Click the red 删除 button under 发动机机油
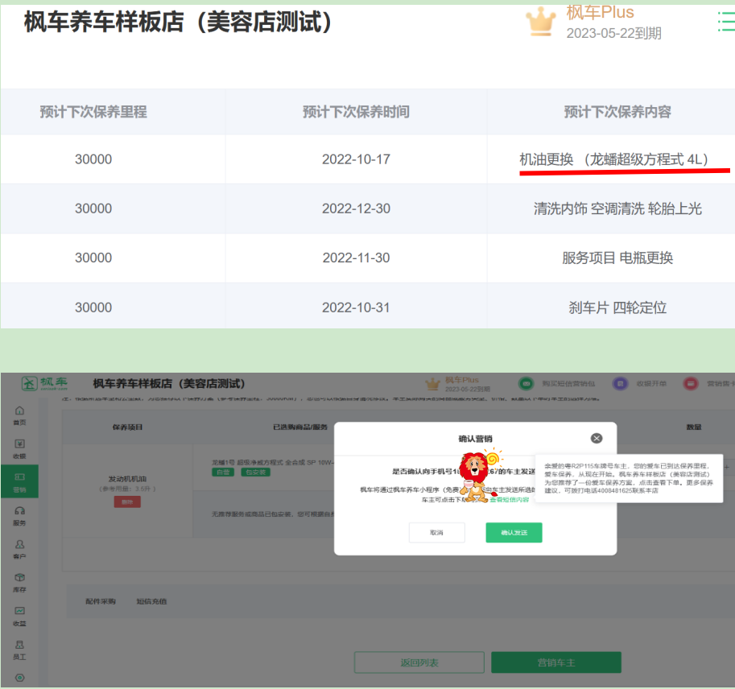This screenshot has height=689, width=735. pyautogui.click(x=127, y=502)
